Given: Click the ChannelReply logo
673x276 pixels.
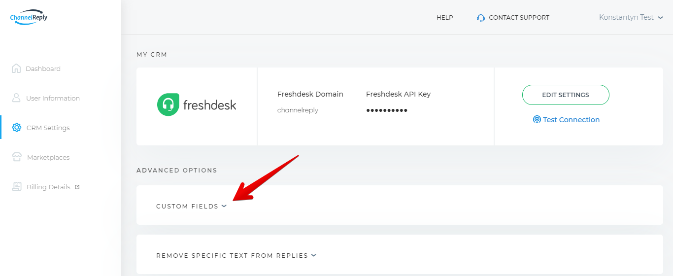Looking at the screenshot, I should 29,17.
